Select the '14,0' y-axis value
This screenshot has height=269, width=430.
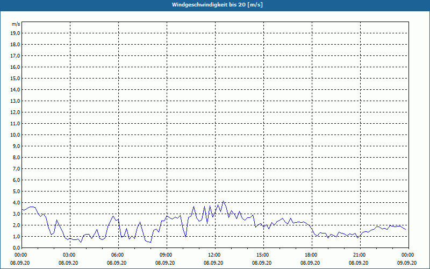(16, 89)
